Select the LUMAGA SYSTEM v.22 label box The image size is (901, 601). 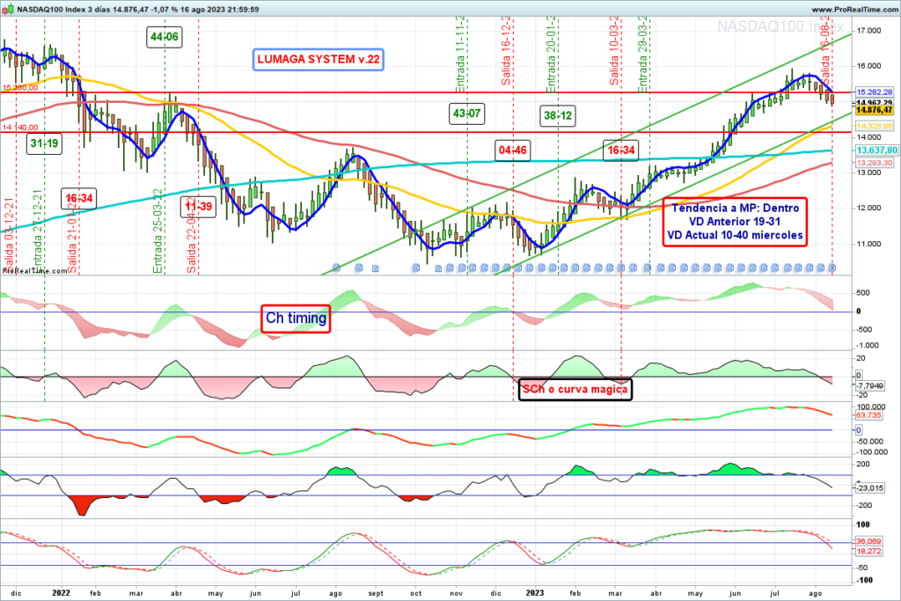319,59
